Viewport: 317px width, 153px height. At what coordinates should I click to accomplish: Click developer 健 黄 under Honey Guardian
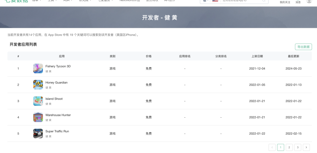click(48, 88)
